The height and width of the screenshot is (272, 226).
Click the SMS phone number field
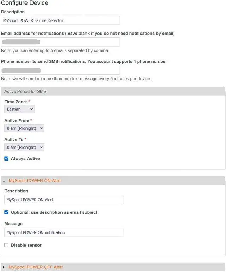tap(60, 70)
